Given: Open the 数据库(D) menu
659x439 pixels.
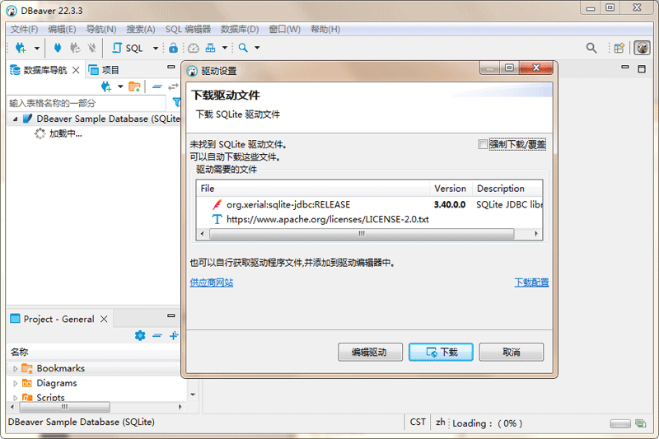Looking at the screenshot, I should [x=240, y=29].
